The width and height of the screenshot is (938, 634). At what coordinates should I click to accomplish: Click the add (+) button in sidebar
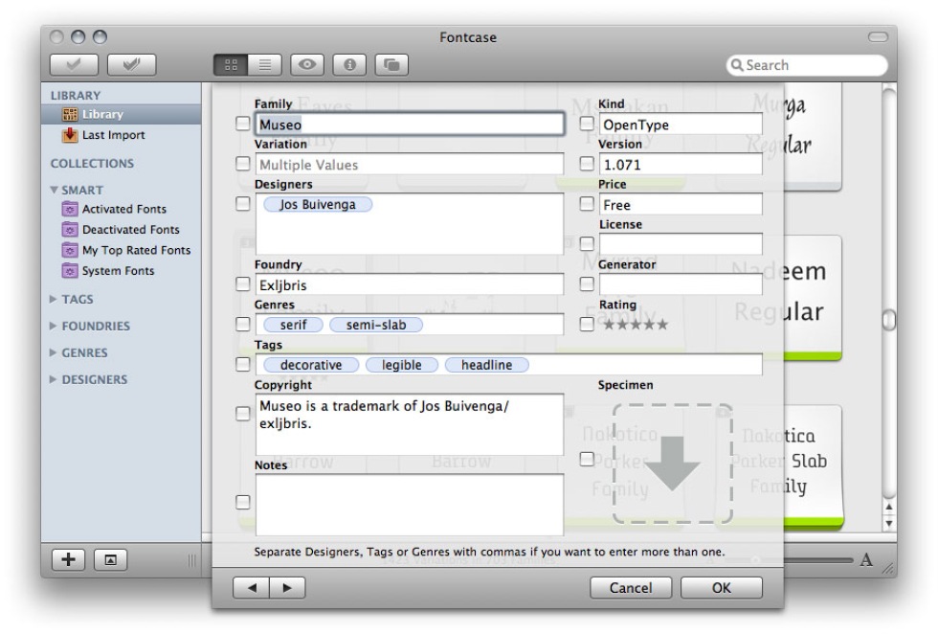point(64,560)
